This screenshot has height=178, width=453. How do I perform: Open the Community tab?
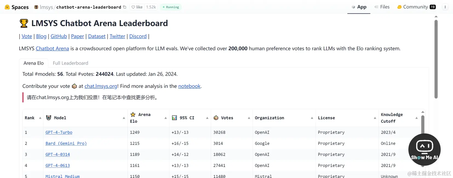point(416,7)
